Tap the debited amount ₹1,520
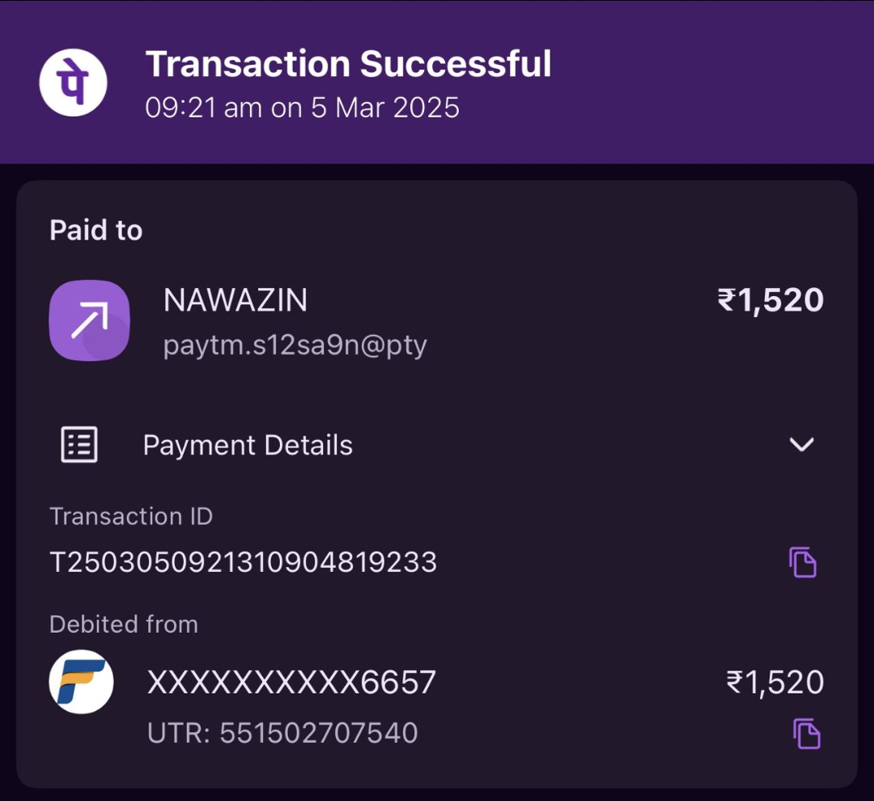Screen dimensions: 874x801 775,682
